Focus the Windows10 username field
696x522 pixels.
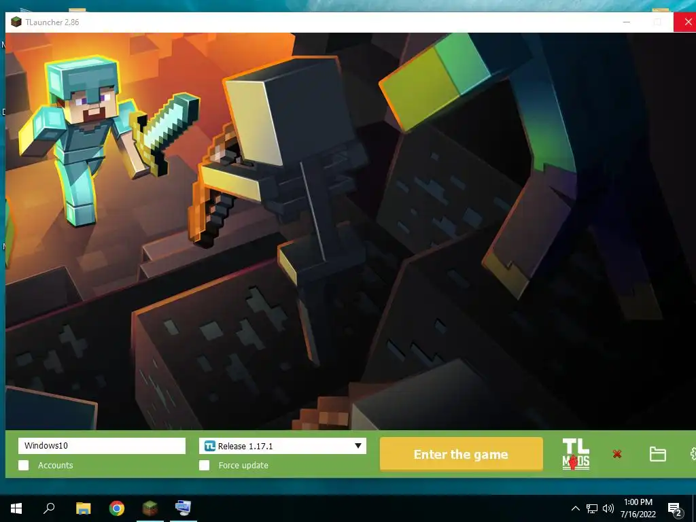coord(102,446)
